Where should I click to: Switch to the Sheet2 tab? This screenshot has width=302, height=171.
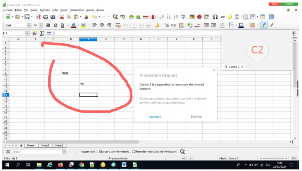[x=45, y=145]
